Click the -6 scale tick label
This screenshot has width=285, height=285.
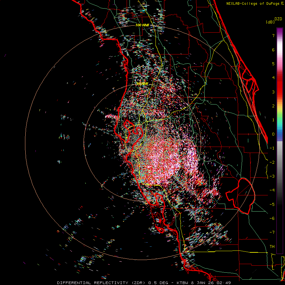[272, 218]
